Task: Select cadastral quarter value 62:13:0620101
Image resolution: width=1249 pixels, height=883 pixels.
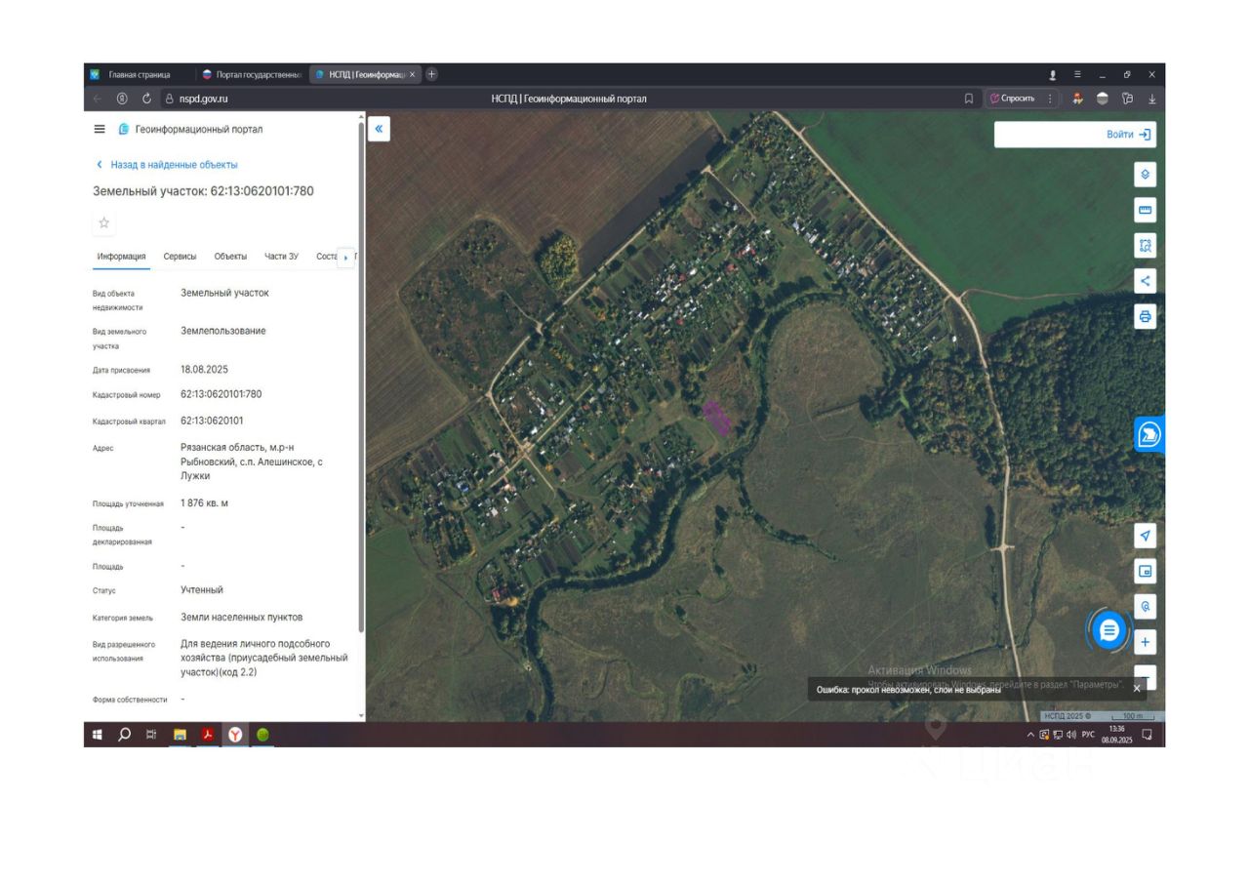Action: (212, 421)
